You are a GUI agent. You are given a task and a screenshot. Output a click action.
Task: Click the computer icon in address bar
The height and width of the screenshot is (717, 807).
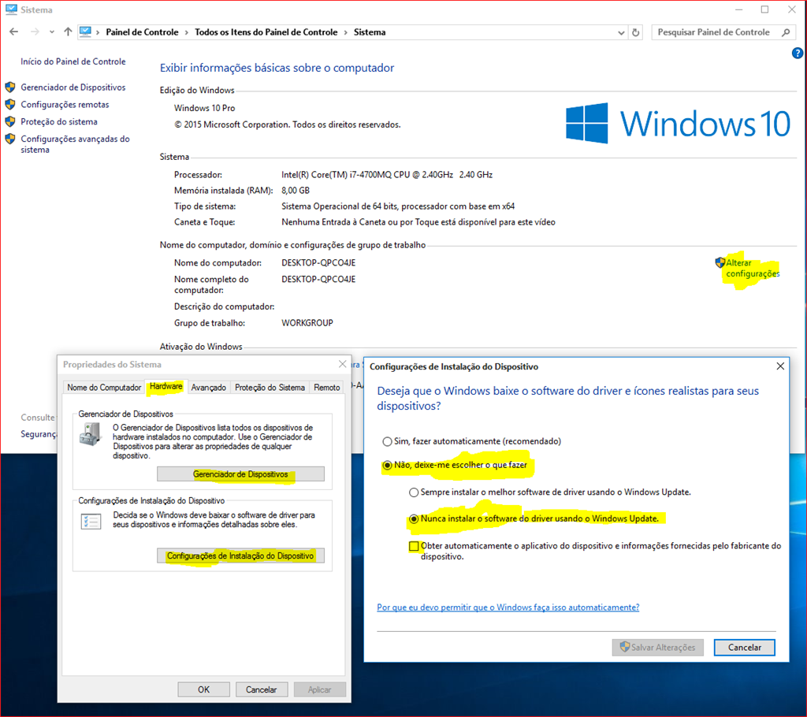(x=85, y=32)
